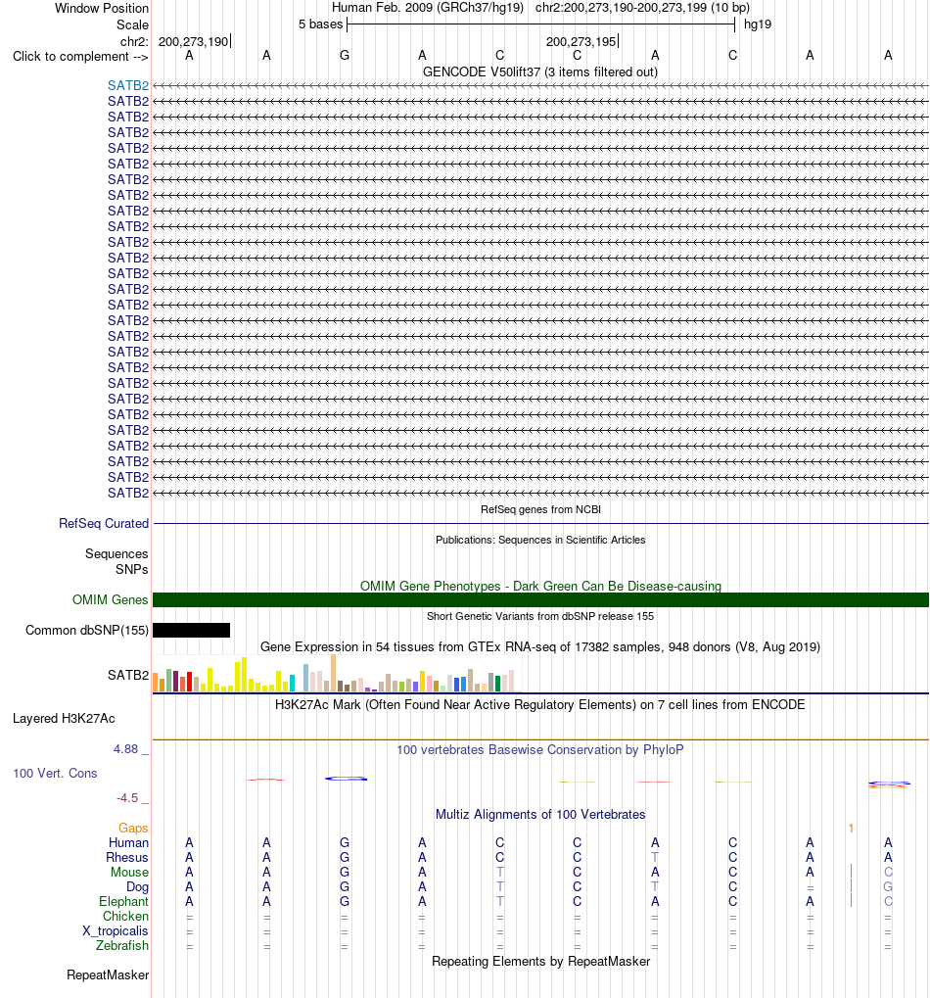Click the 200,273,190 position marker
This screenshot has height=998, width=930.
[x=194, y=42]
